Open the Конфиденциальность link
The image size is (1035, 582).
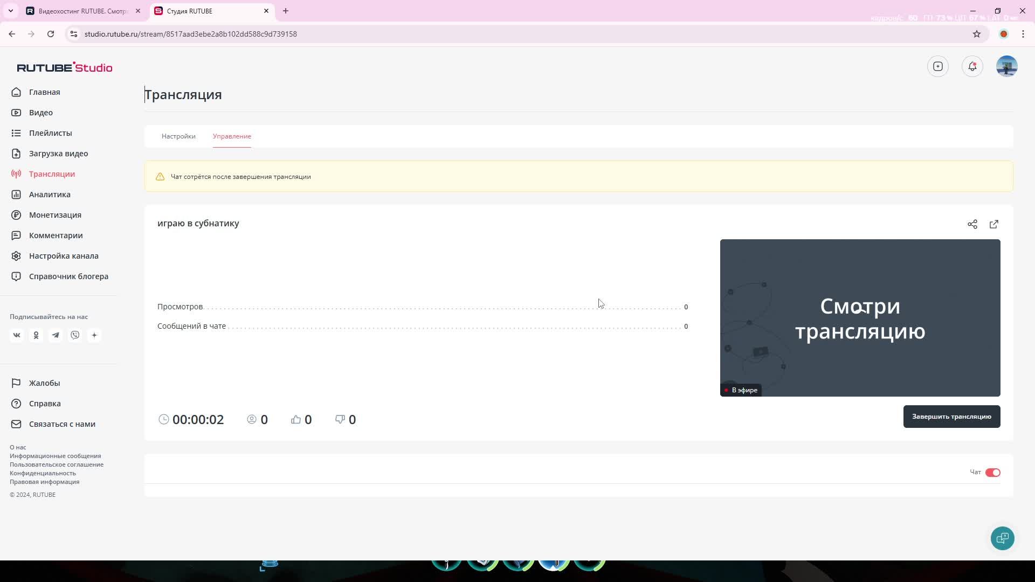coord(43,473)
